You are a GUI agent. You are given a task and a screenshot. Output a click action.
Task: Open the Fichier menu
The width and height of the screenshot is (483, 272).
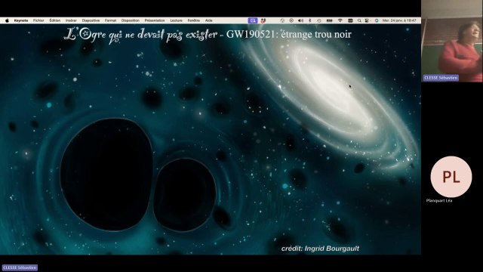pos(38,20)
